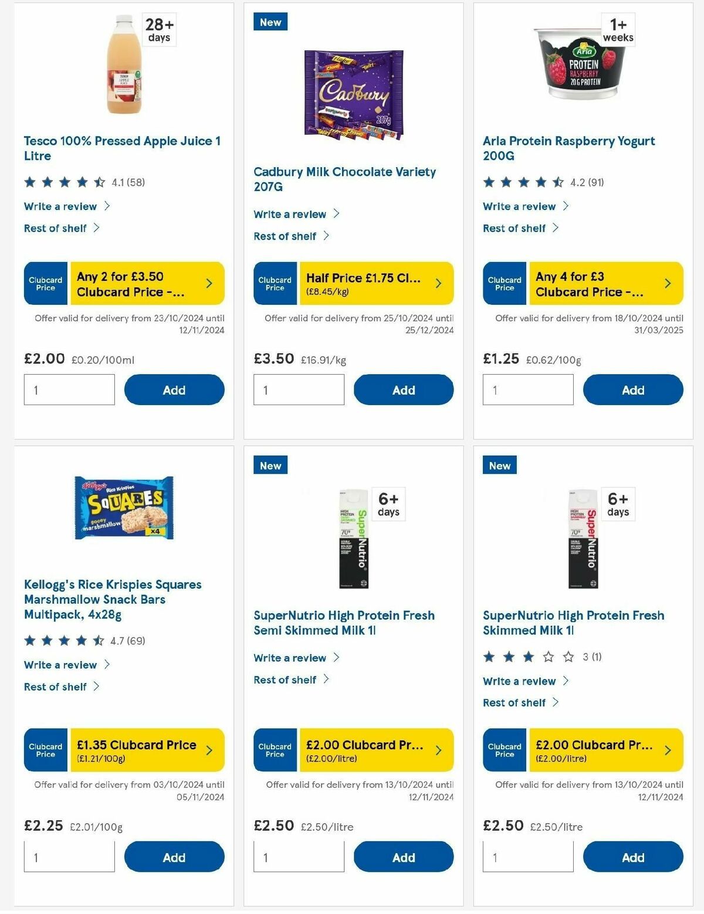Click the Clubcard Price icon on skimmed milk deal
704x914 pixels.
pos(504,750)
